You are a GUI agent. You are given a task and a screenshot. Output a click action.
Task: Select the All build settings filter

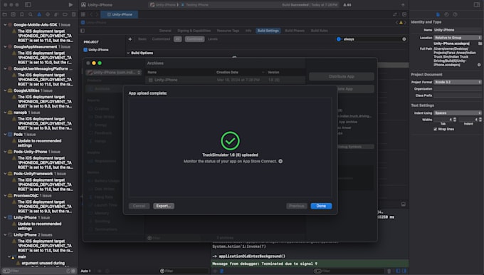[x=177, y=39]
